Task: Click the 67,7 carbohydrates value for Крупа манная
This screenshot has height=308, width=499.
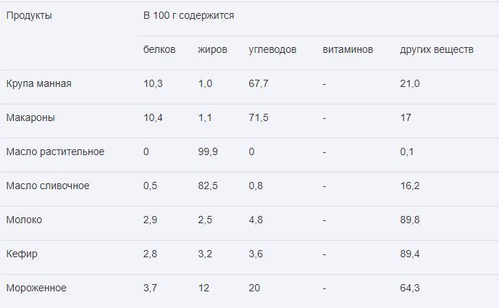Action: tap(259, 83)
